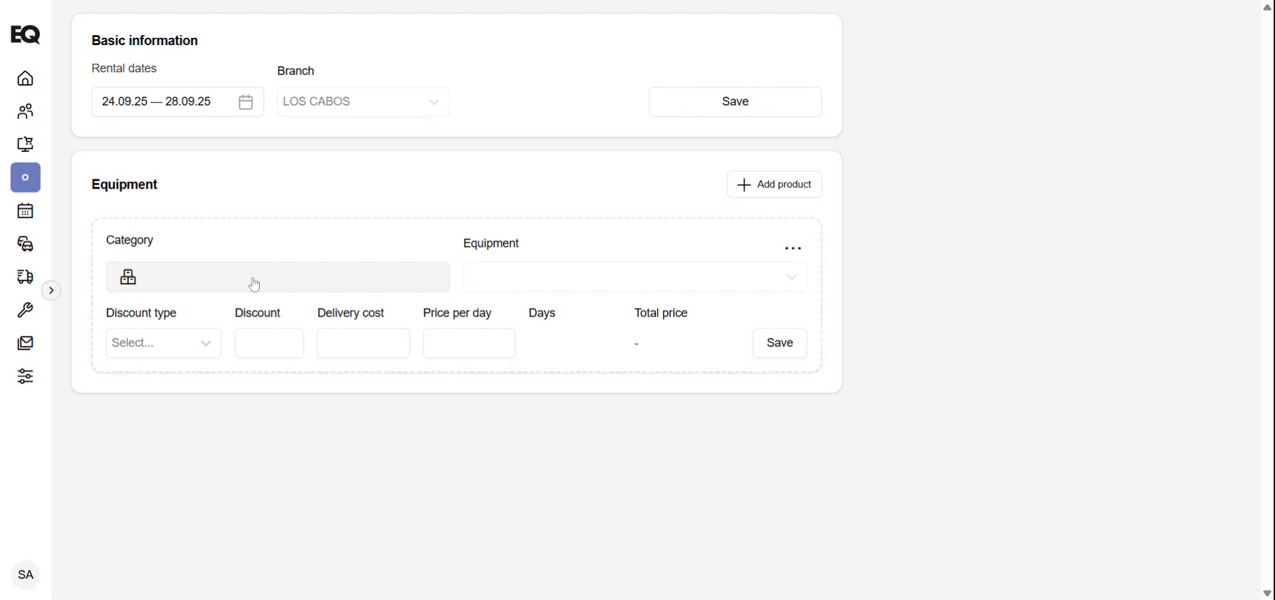This screenshot has width=1275, height=600.
Task: Click the online orders monitor-cart icon
Action: (x=25, y=144)
